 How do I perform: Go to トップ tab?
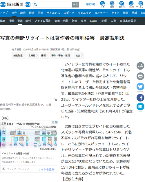[4, 13]
